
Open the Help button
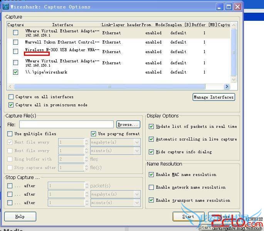point(20,216)
